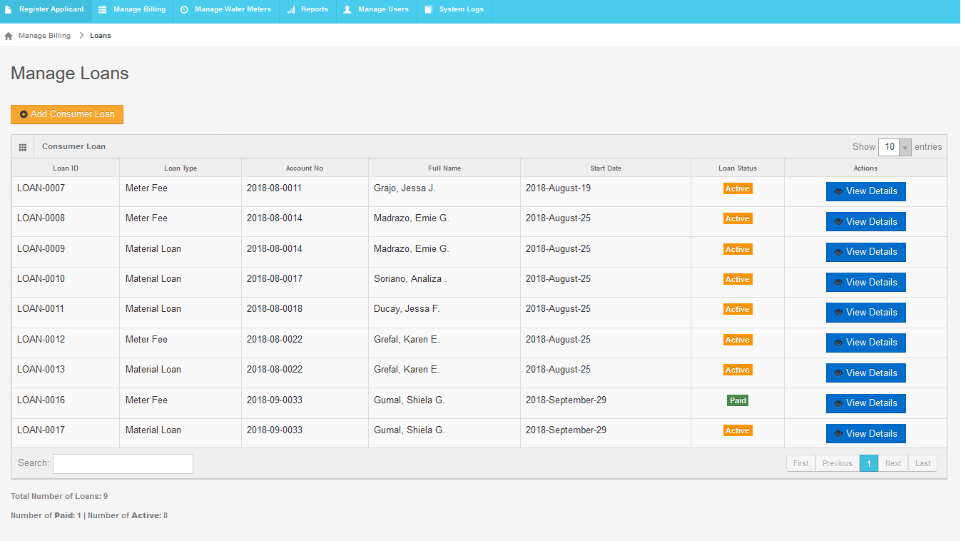View details of LOAN-0007
961x541 pixels.
[x=865, y=191]
